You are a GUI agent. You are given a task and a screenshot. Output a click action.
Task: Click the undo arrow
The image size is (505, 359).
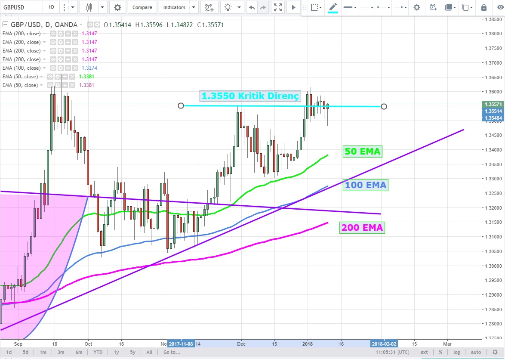click(x=252, y=7)
